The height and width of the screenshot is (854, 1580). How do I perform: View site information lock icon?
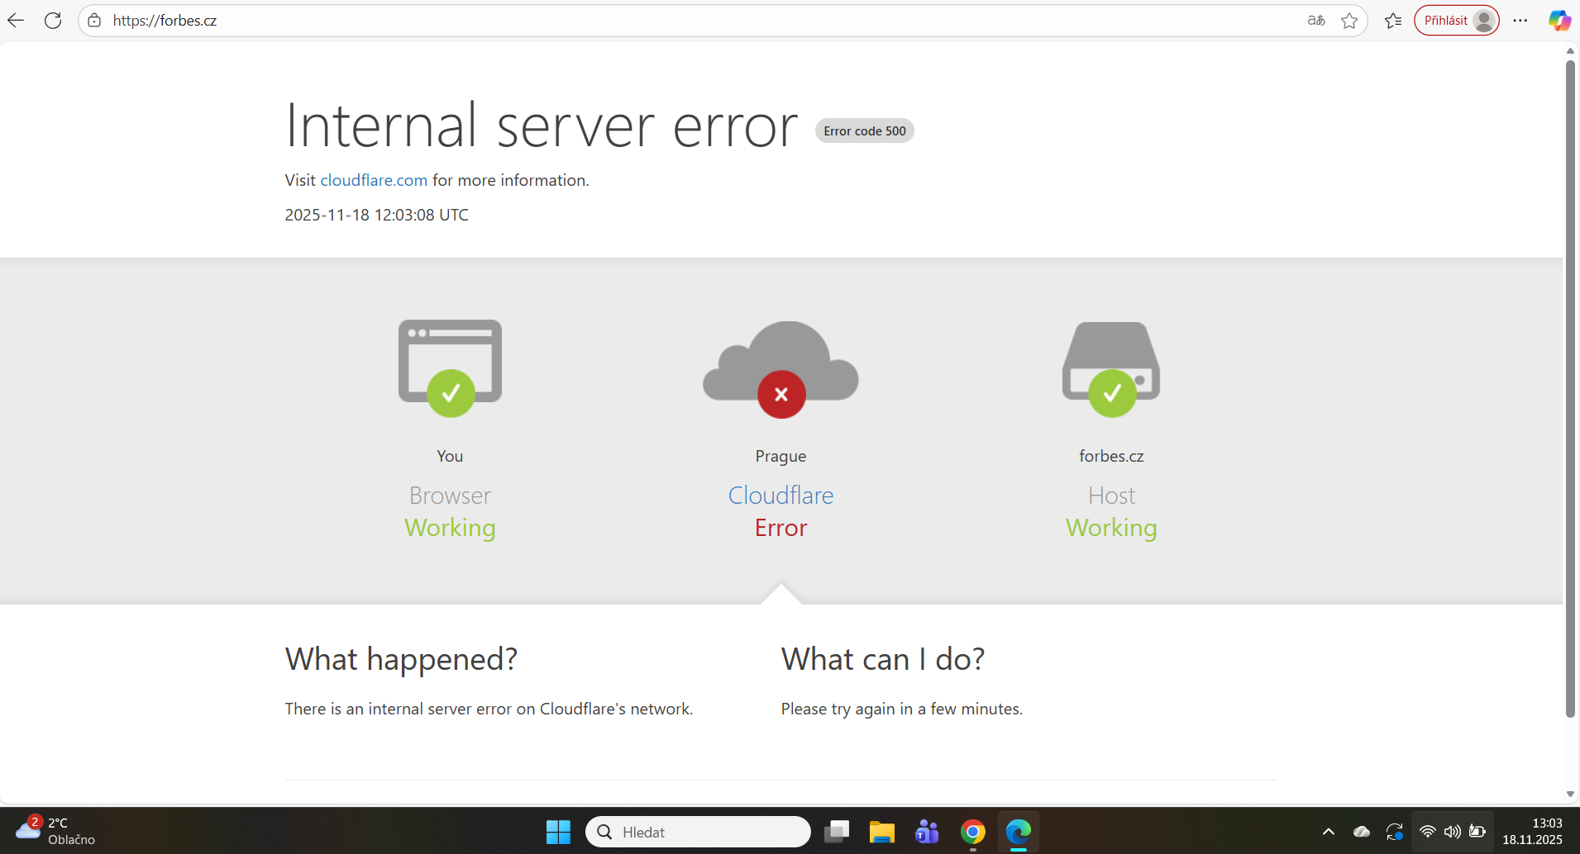point(95,21)
